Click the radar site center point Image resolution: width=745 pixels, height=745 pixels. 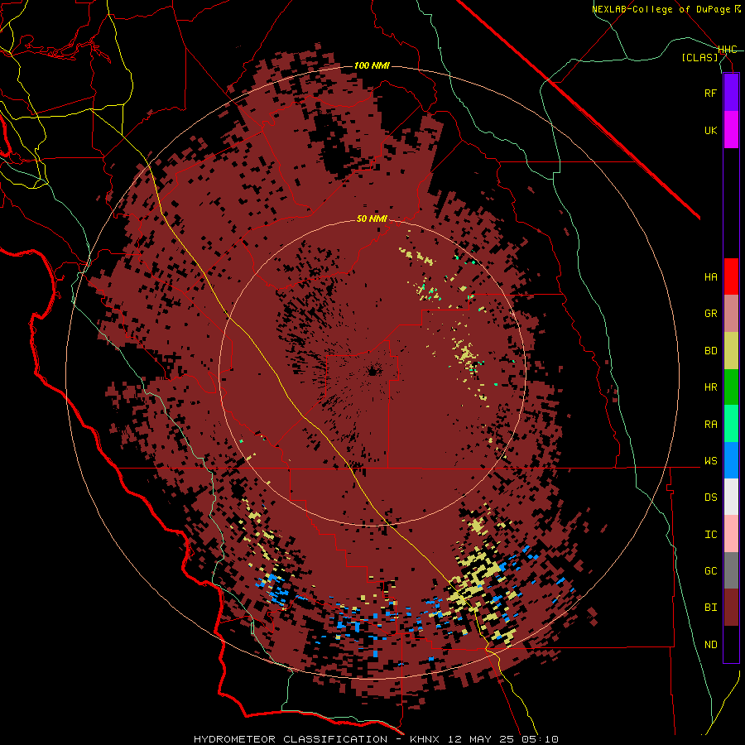tap(372, 372)
